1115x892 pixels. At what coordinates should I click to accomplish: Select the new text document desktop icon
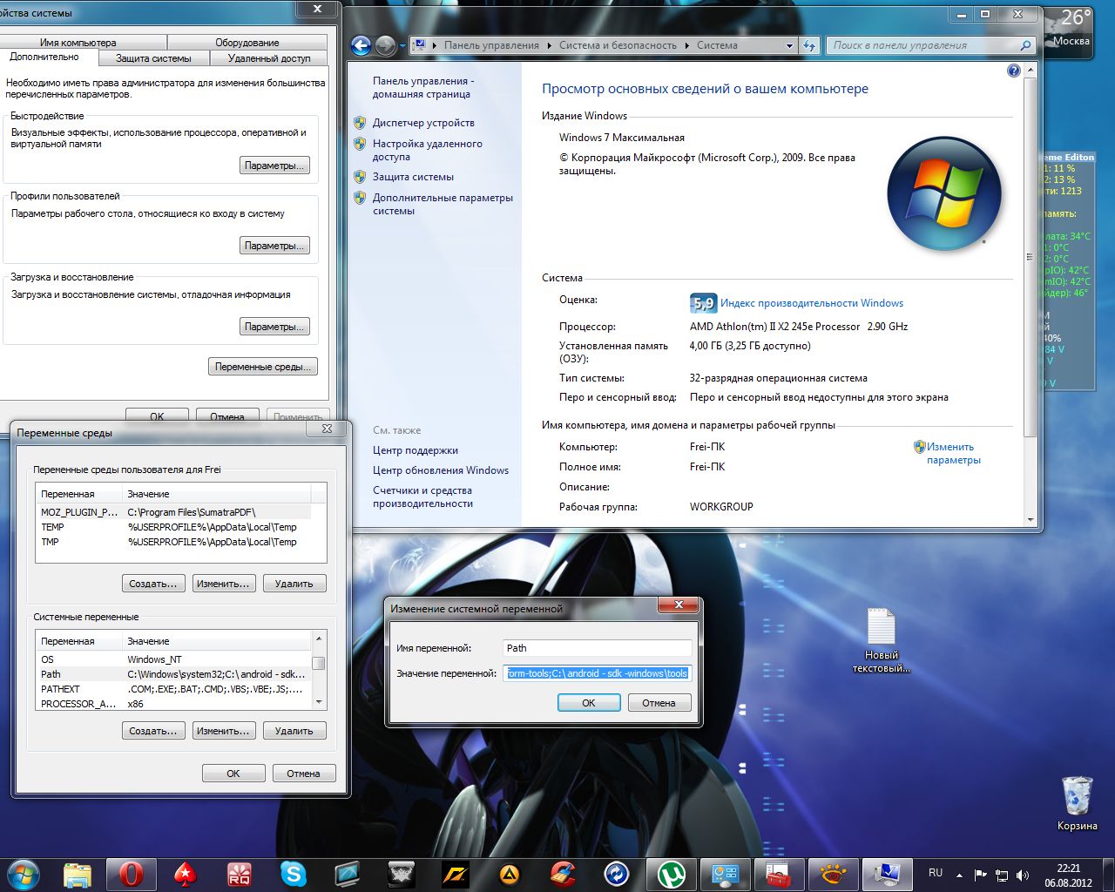coord(881,641)
